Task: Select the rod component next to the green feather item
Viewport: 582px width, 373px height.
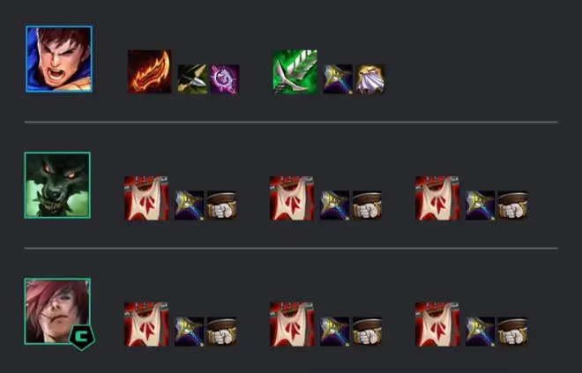Action: point(338,79)
